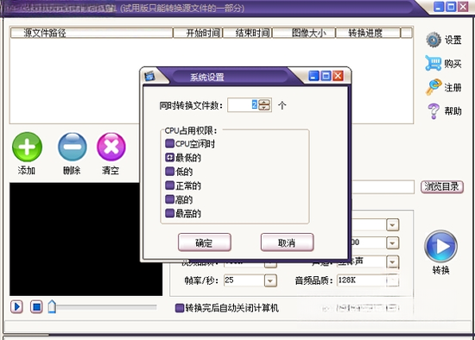Click the preview progress slider track
Viewport: 475px width, 340px height.
pos(106,307)
